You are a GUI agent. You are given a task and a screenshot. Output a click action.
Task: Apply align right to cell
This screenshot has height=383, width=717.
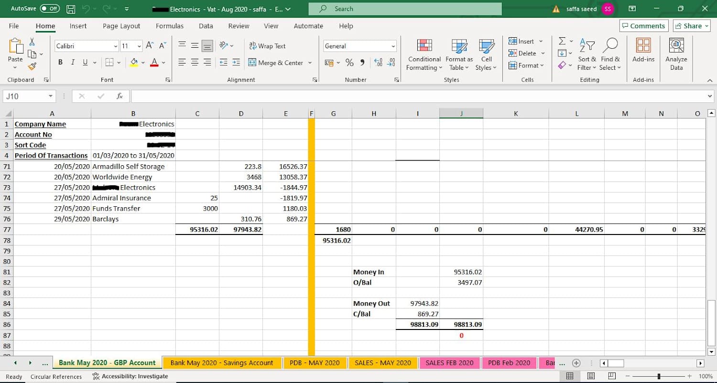tap(207, 63)
